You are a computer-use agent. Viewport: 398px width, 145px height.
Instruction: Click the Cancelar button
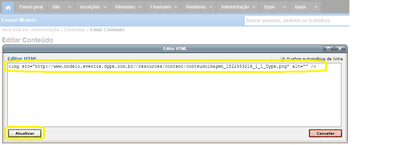click(325, 133)
